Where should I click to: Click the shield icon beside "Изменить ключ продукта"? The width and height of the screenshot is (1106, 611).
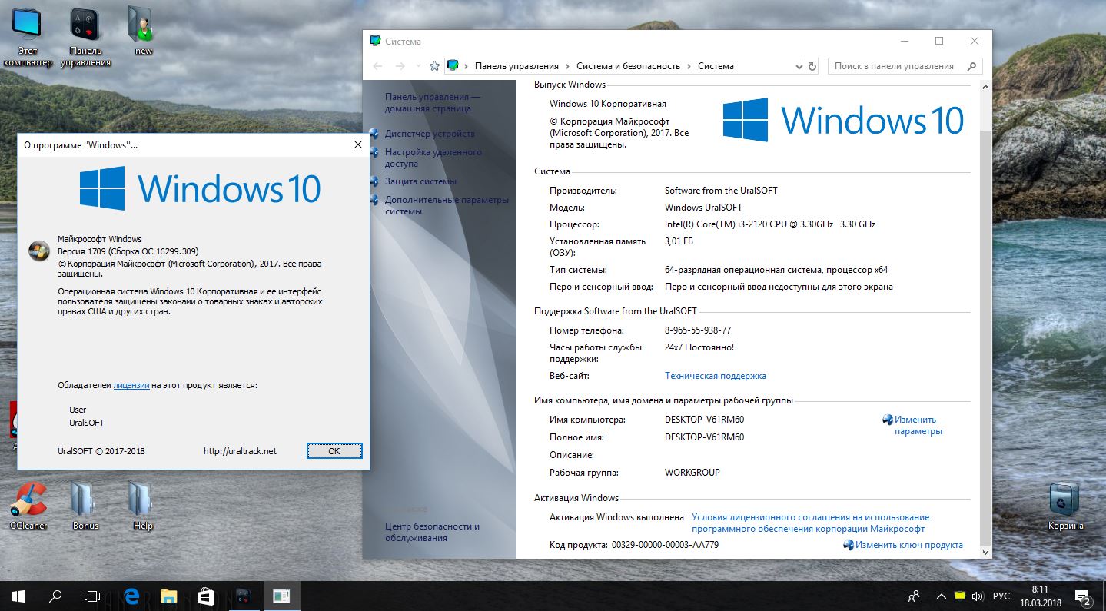click(x=849, y=545)
